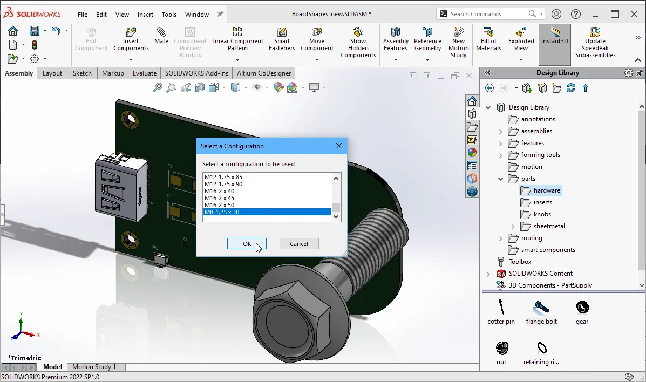
Task: Open the Insert menu
Action: tap(145, 15)
